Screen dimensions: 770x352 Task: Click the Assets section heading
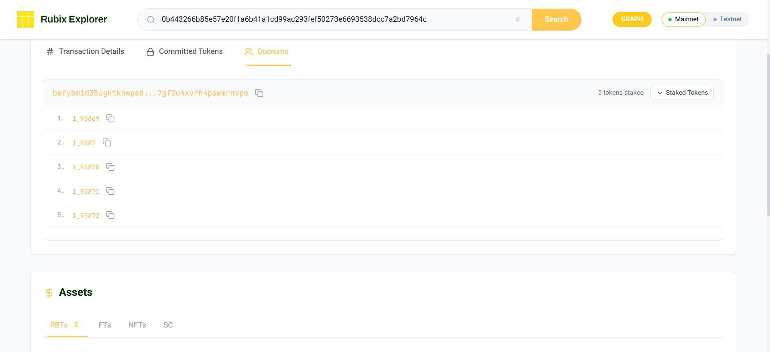[75, 292]
